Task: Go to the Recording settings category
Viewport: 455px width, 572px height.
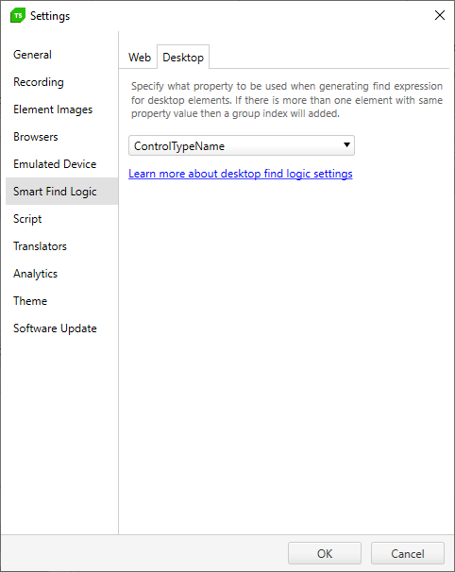Action: coord(39,82)
